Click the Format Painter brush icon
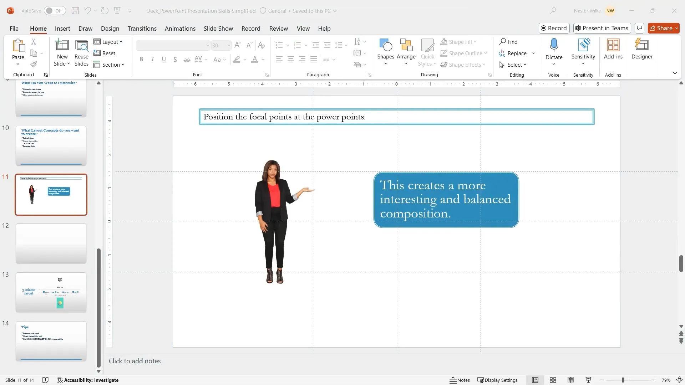Viewport: 685px width, 385px height. click(34, 65)
